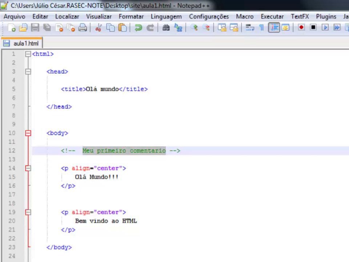Collapse the html tag fold on line 1
The width and height of the screenshot is (349, 262).
click(28, 54)
